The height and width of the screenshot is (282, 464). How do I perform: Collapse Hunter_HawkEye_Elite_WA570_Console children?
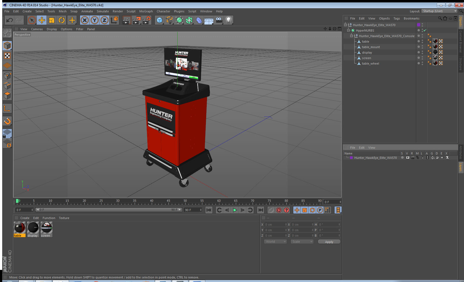351,36
